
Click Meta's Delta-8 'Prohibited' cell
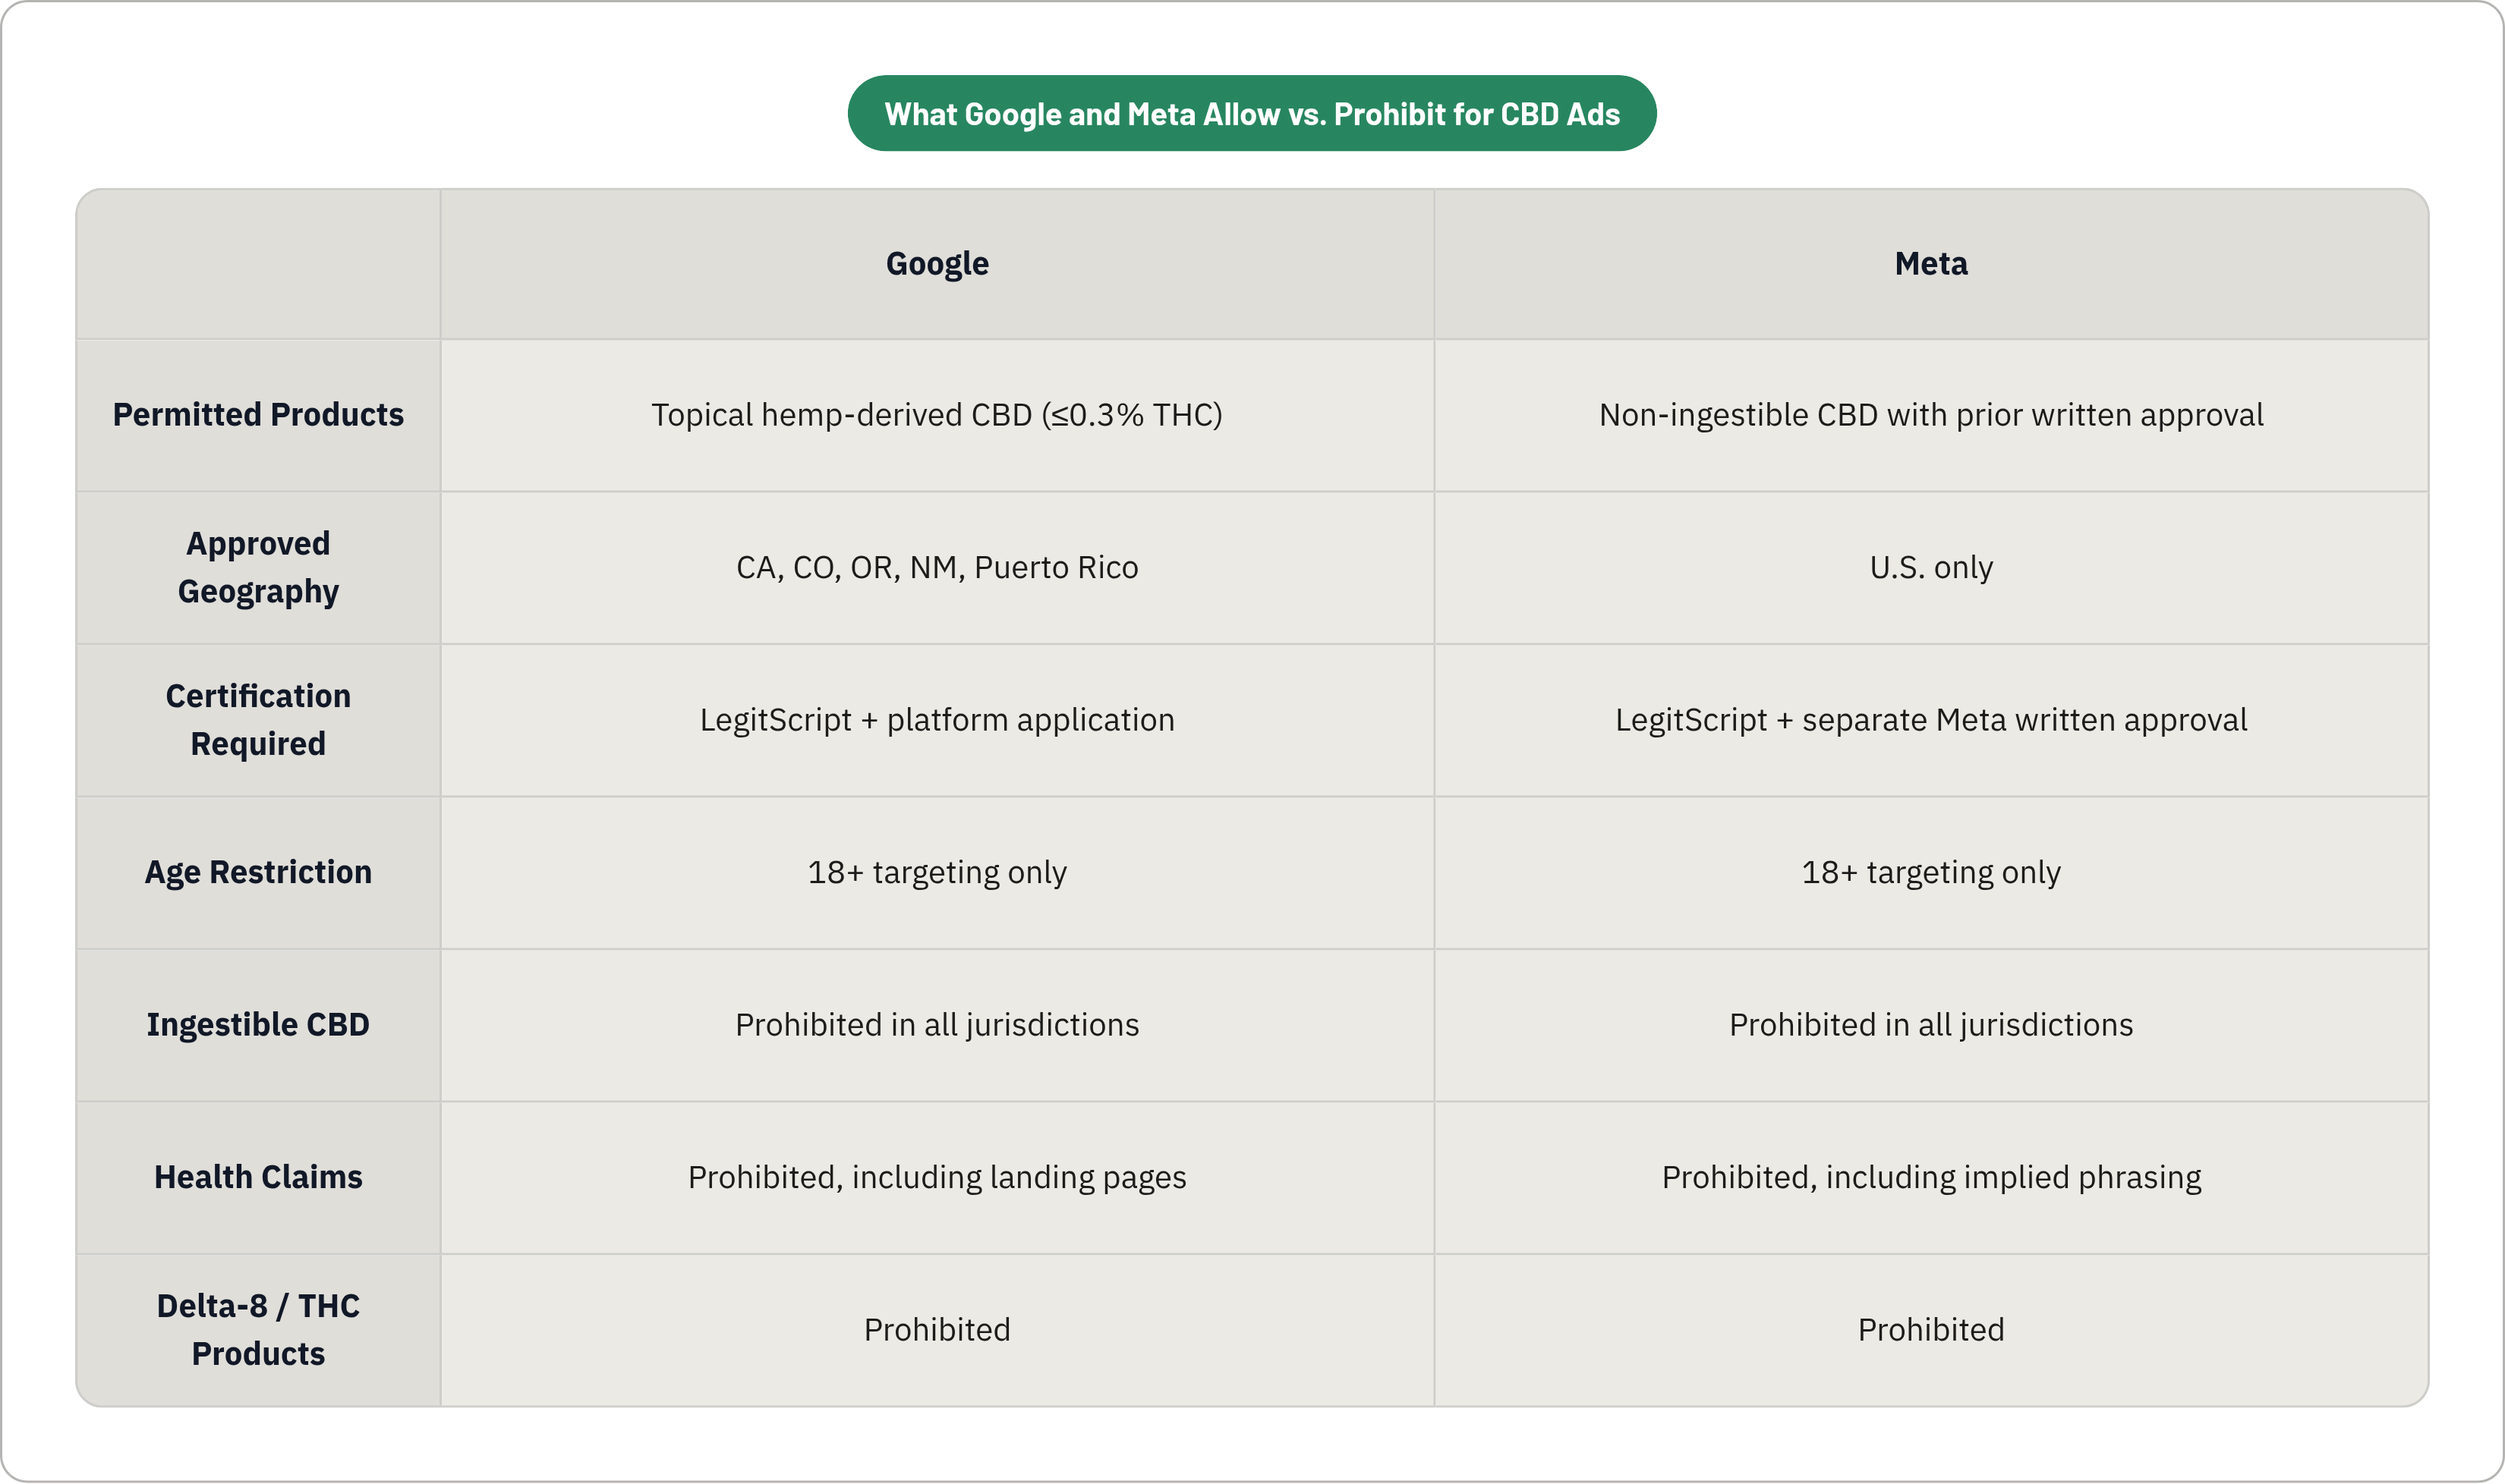[x=1931, y=1330]
